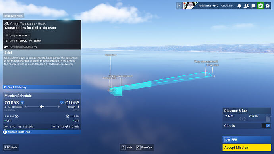Click arrival wind icon 112° 0 kt
The image size is (274, 154).
[66, 127]
